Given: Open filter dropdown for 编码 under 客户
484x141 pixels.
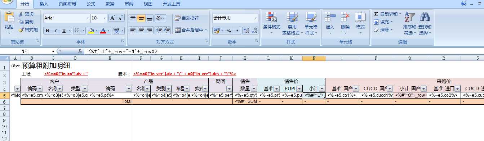Looking at the screenshot, I should tap(40, 88).
